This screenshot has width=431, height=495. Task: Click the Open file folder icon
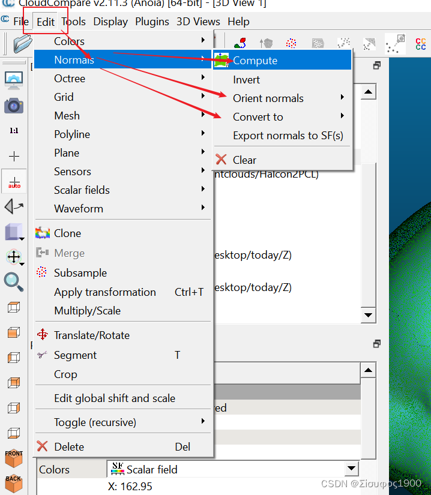22,43
